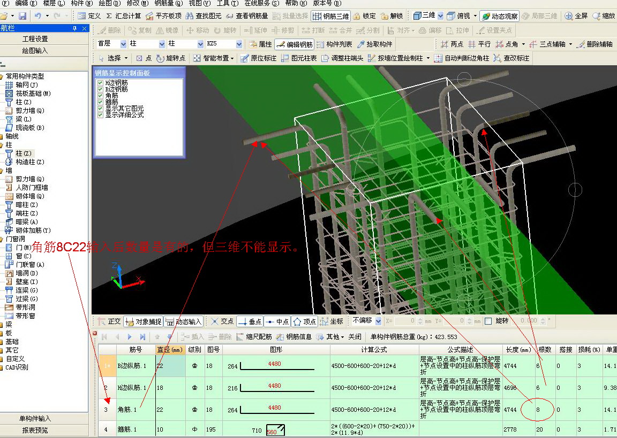
Task: Click 自动判断边角柱 tool
Action: (x=462, y=58)
